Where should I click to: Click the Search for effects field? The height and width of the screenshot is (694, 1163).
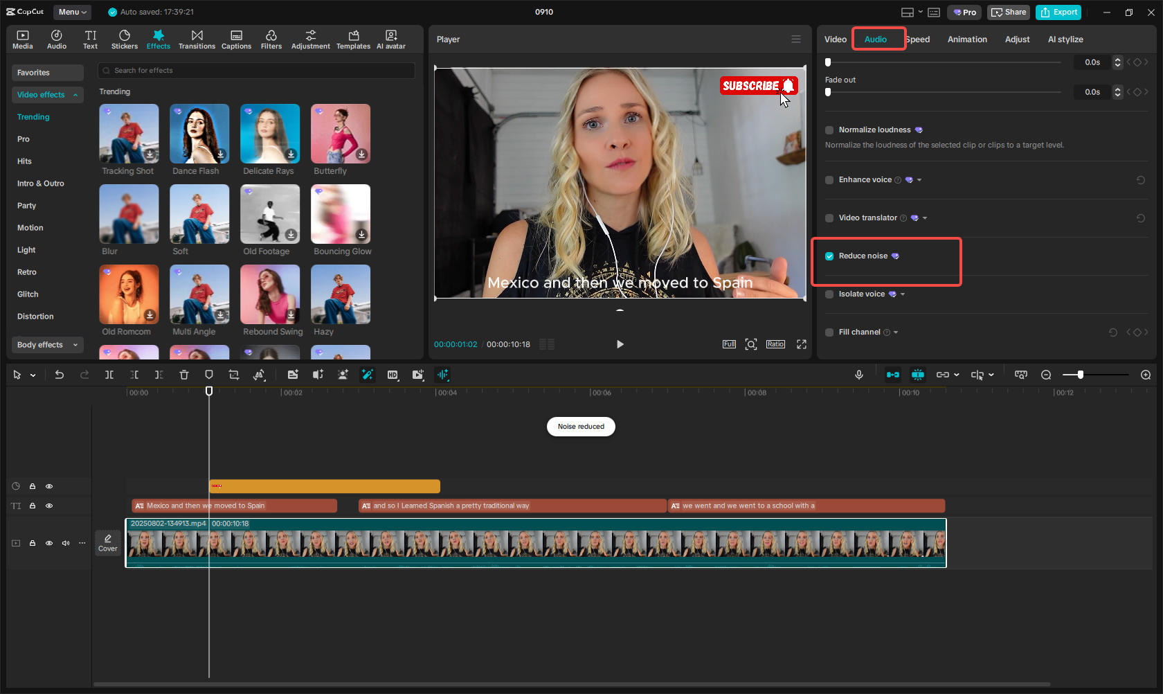[257, 71]
